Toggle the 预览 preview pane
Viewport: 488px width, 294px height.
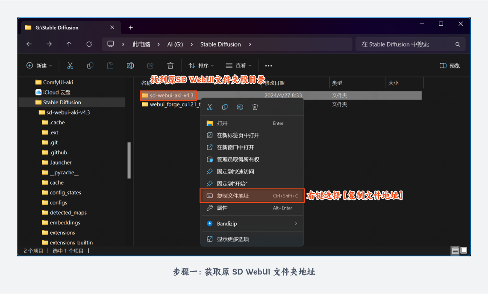450,66
